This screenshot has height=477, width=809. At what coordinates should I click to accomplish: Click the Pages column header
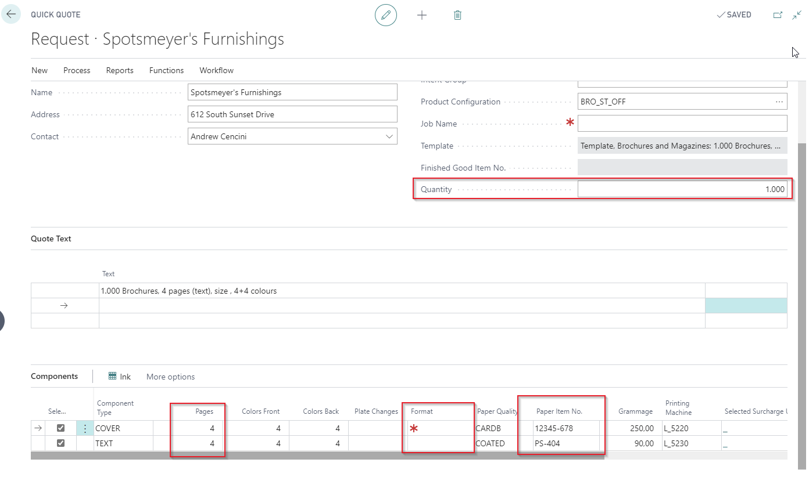pos(204,411)
